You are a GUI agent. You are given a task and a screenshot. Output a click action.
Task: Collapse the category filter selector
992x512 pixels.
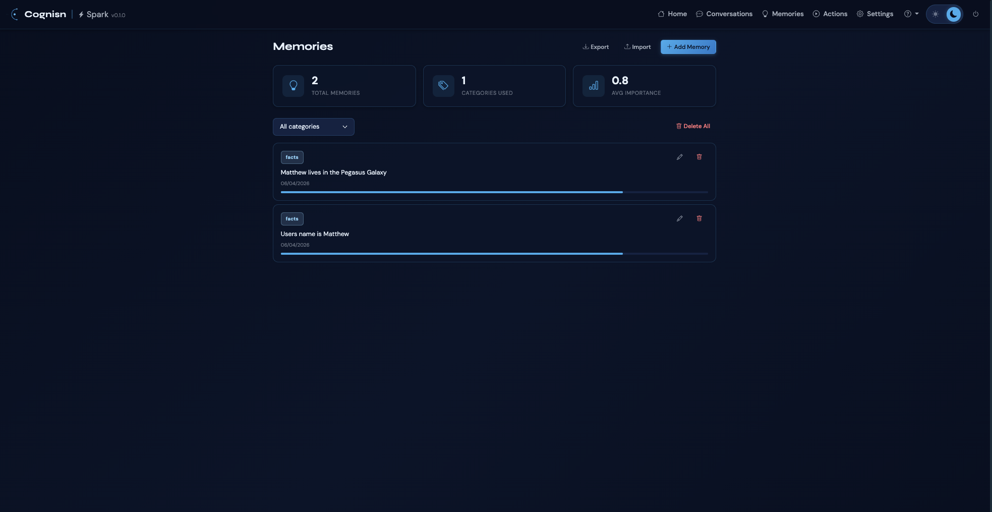[345, 127]
